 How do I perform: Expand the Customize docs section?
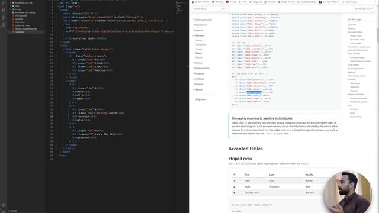200,25
